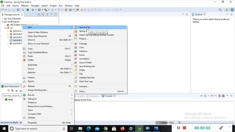The image size is (235, 132).
Task: Click the Export icon in context menu
Action: point(24,81)
